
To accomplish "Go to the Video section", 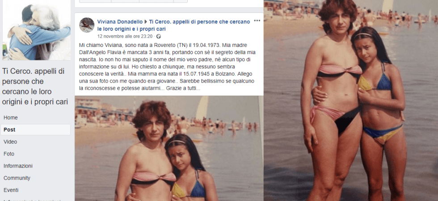I will (10, 142).
